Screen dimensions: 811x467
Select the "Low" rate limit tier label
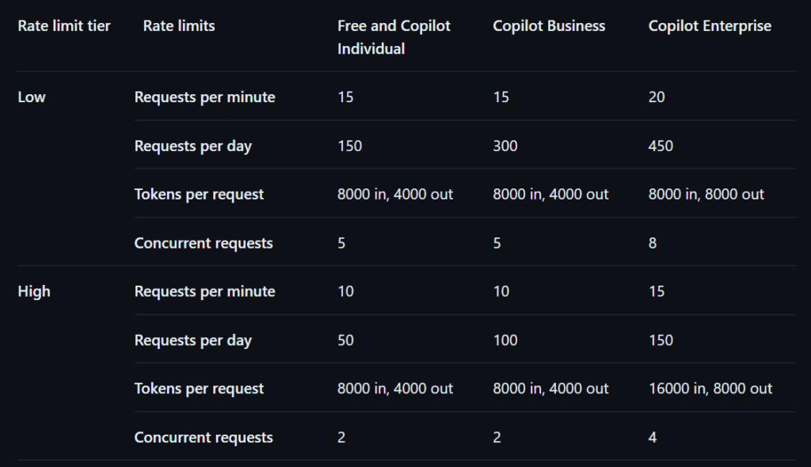point(32,97)
